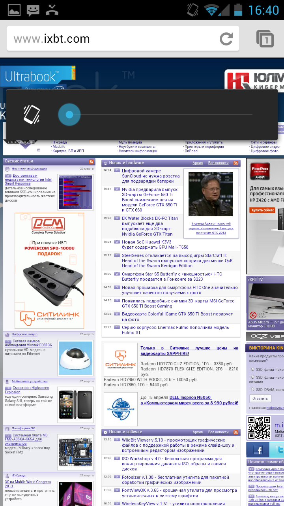
Task: Tap the Wi-Fi status icon
Action: click(x=212, y=10)
